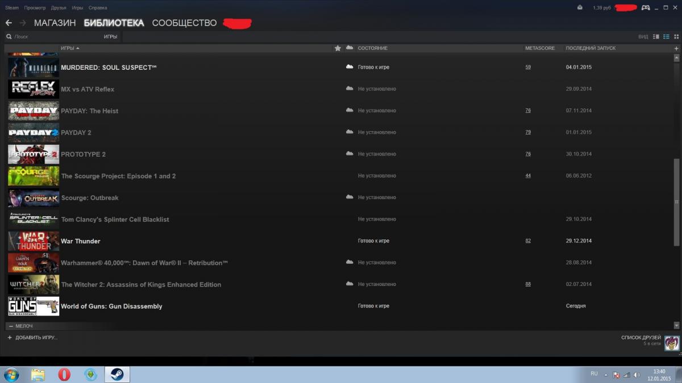Open Metascore 59 link for Murdered
This screenshot has height=383, width=682.
point(528,67)
